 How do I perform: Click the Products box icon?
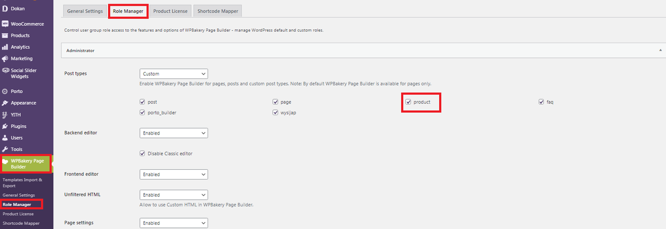click(x=5, y=35)
